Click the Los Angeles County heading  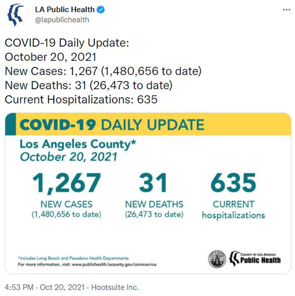click(x=78, y=144)
